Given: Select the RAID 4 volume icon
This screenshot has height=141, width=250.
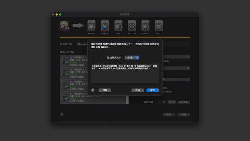Looking at the screenshot, I should (x=145, y=26).
